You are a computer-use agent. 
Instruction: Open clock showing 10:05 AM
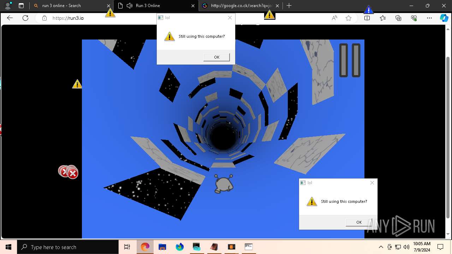click(422, 247)
